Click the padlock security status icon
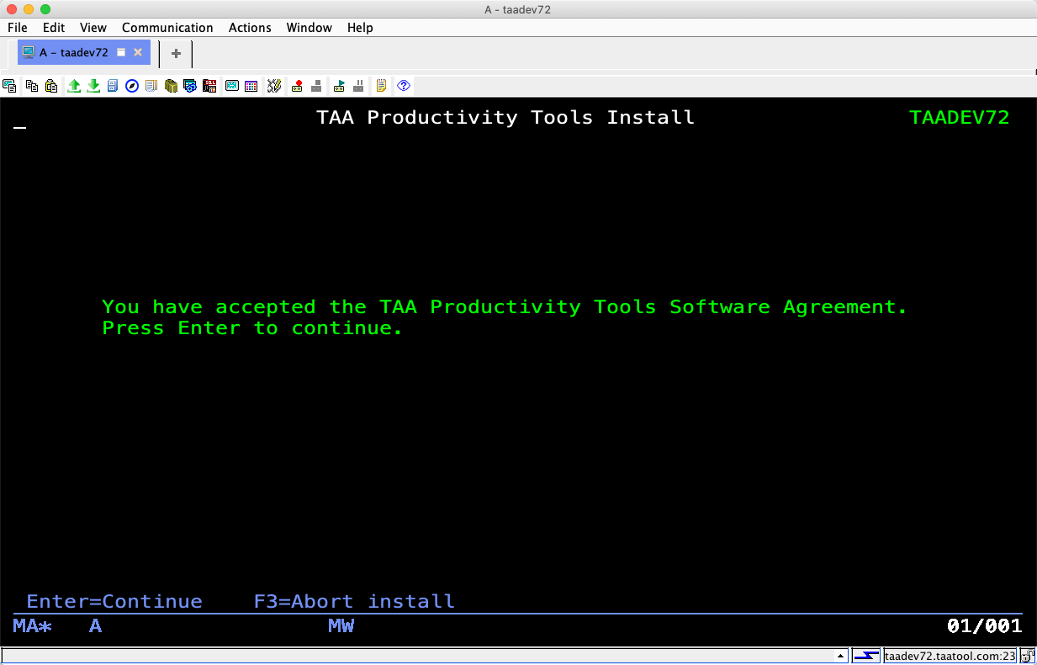 click(x=1028, y=656)
